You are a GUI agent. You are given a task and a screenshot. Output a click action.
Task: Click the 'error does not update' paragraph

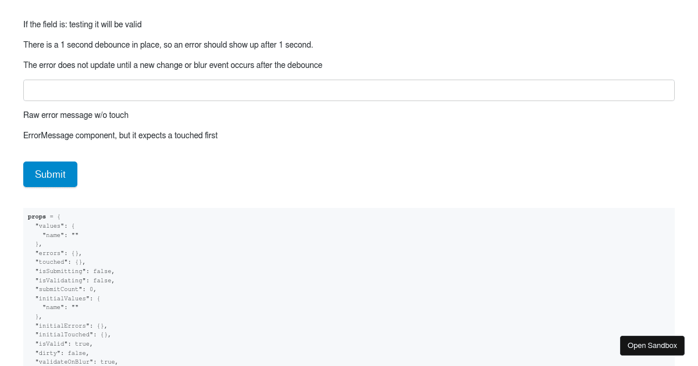173,65
